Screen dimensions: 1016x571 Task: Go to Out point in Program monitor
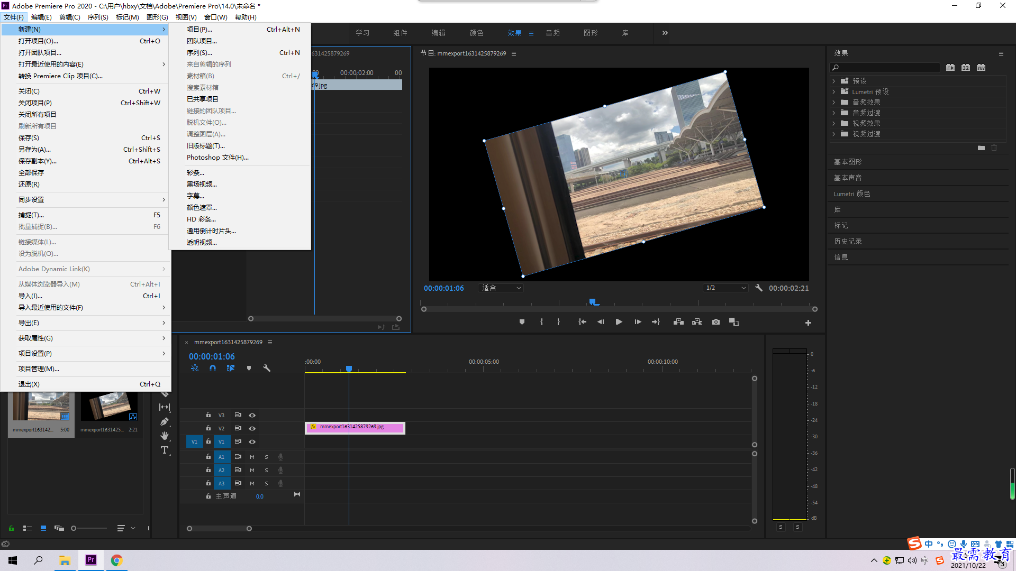coord(656,322)
